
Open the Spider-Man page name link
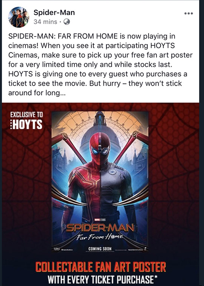(x=54, y=12)
